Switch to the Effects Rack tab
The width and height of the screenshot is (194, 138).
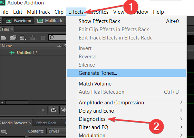coord(46,123)
